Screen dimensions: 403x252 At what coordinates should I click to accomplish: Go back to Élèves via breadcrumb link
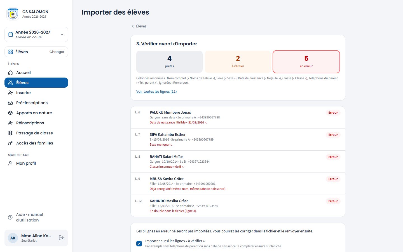click(x=139, y=26)
